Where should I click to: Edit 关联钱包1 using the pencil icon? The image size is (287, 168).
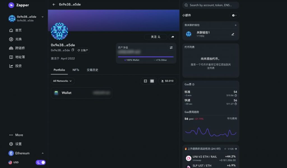click(233, 34)
